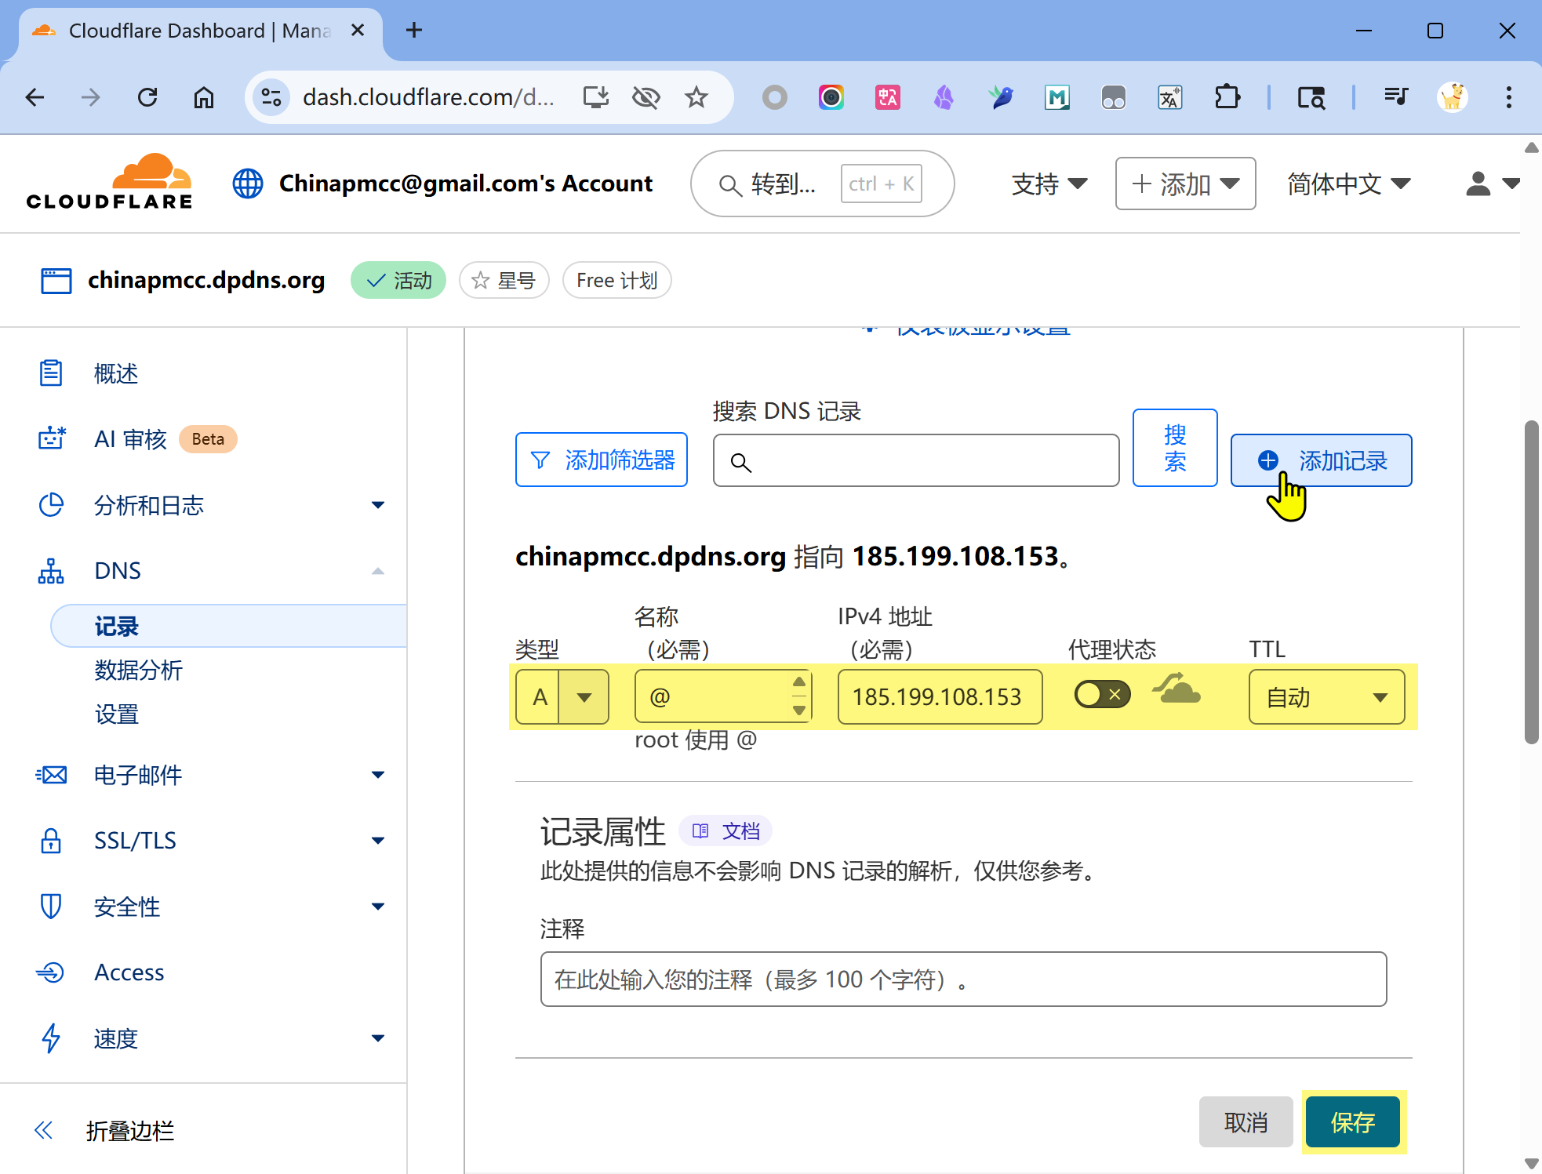Viewport: 1542px width, 1174px height.
Task: Select 数据分析 under DNS
Action: click(x=138, y=671)
